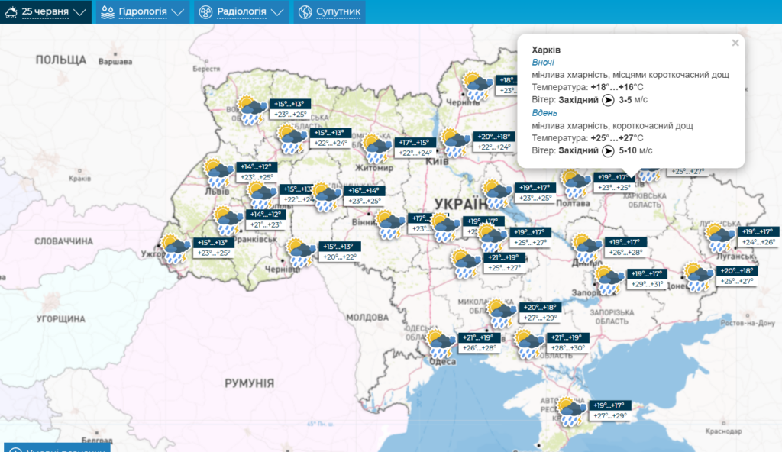782x452 pixels.
Task: Click the Hydrology waves icon
Action: (x=106, y=12)
